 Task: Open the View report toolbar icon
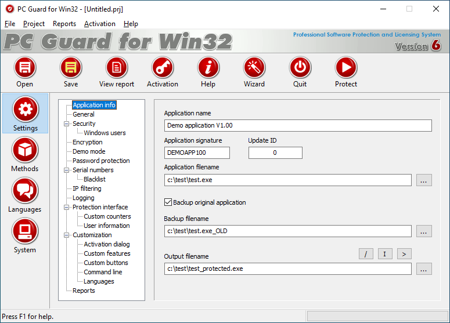click(117, 68)
